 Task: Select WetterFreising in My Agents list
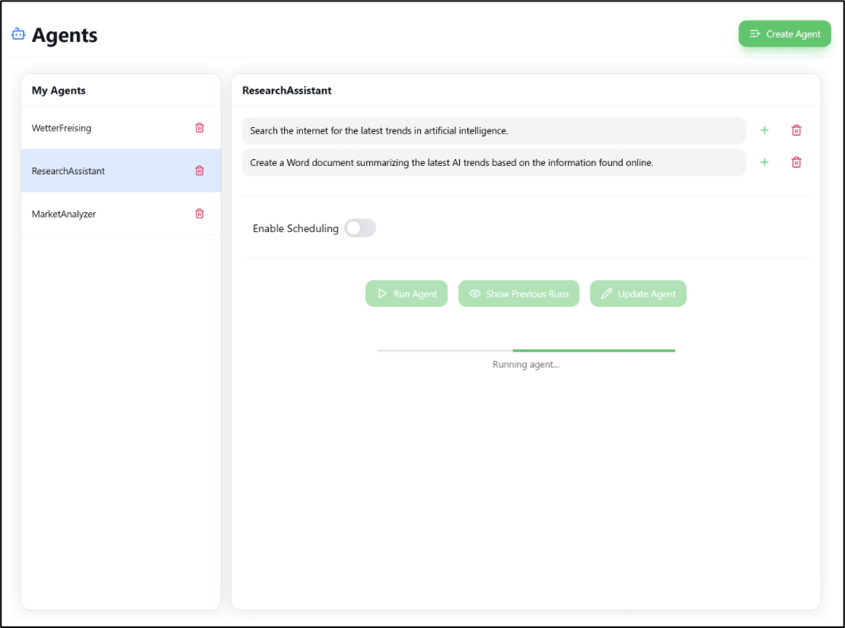[62, 128]
